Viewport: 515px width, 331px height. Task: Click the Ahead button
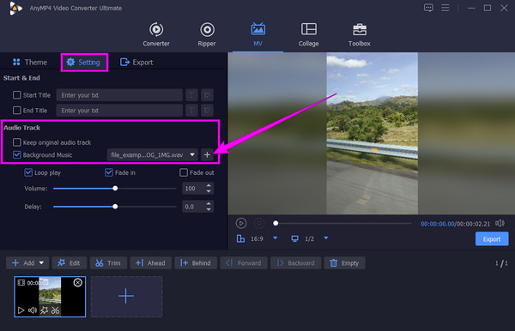151,263
